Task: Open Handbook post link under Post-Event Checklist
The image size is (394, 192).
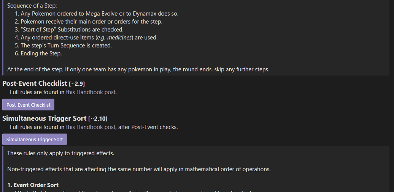Action: click(x=91, y=92)
